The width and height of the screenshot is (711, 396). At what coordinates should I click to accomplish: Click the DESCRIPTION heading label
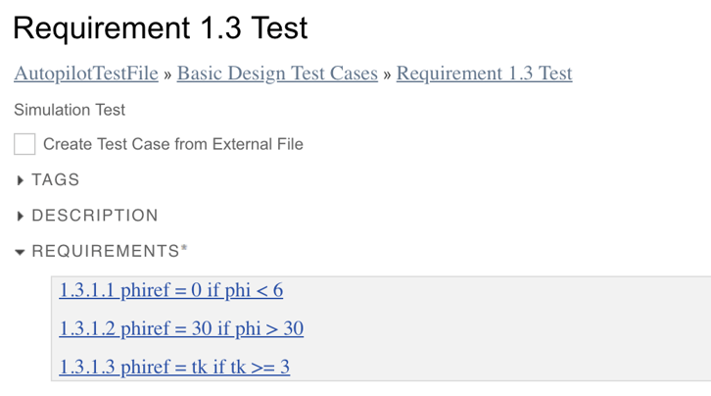(x=94, y=216)
